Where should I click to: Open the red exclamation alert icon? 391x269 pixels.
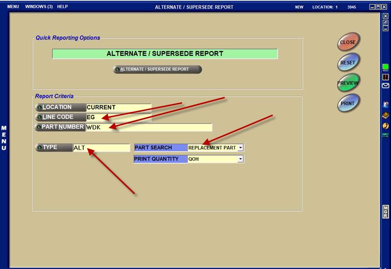[386, 77]
